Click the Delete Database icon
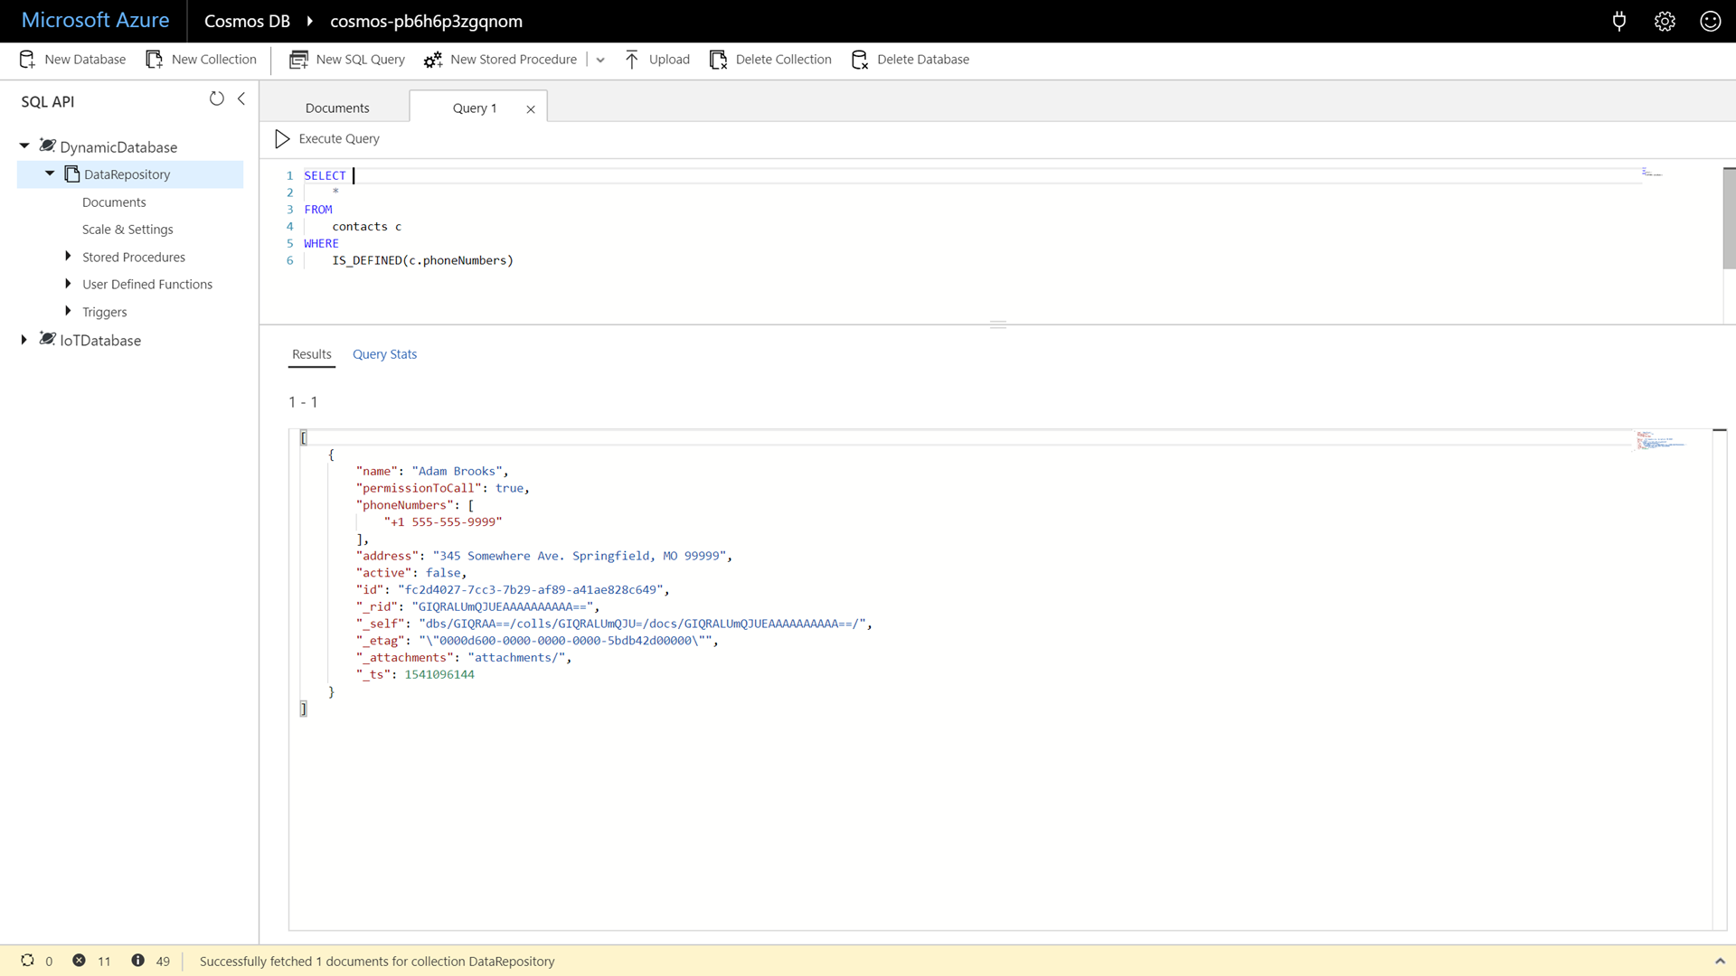This screenshot has height=976, width=1736. [x=860, y=60]
